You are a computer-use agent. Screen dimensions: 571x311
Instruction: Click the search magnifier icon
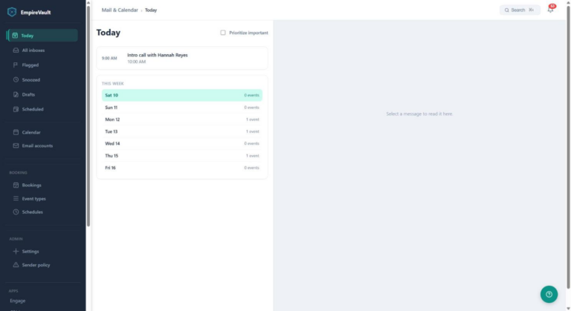point(506,10)
